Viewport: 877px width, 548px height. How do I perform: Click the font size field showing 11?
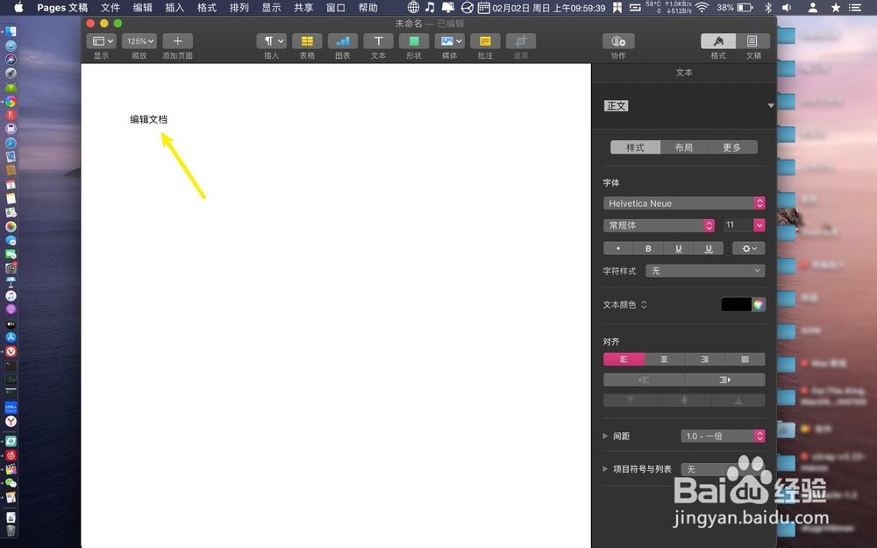click(x=738, y=224)
